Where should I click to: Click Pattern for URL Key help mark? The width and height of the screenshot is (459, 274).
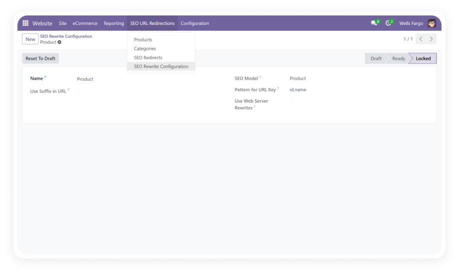pos(278,88)
